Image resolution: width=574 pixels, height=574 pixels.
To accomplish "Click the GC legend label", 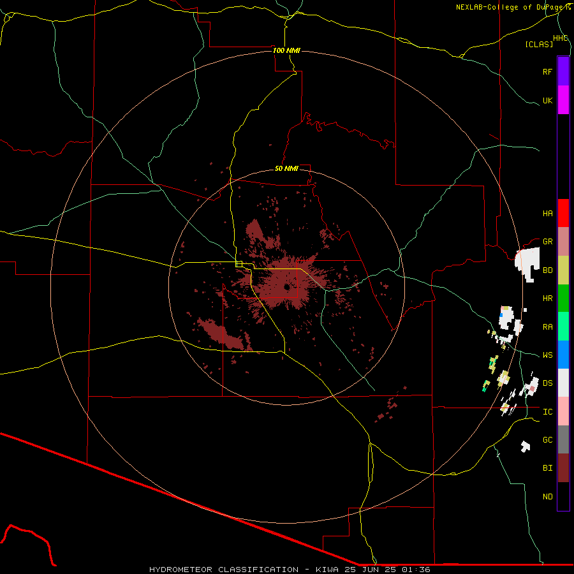I will point(547,440).
